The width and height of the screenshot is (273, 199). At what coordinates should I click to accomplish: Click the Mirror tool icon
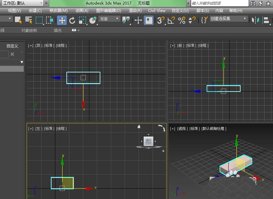[256, 20]
